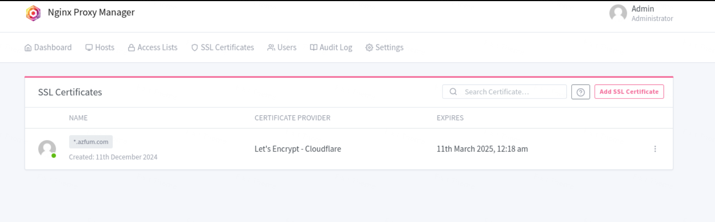
Task: Click the *.azfum.com domain tag
Action: [91, 142]
